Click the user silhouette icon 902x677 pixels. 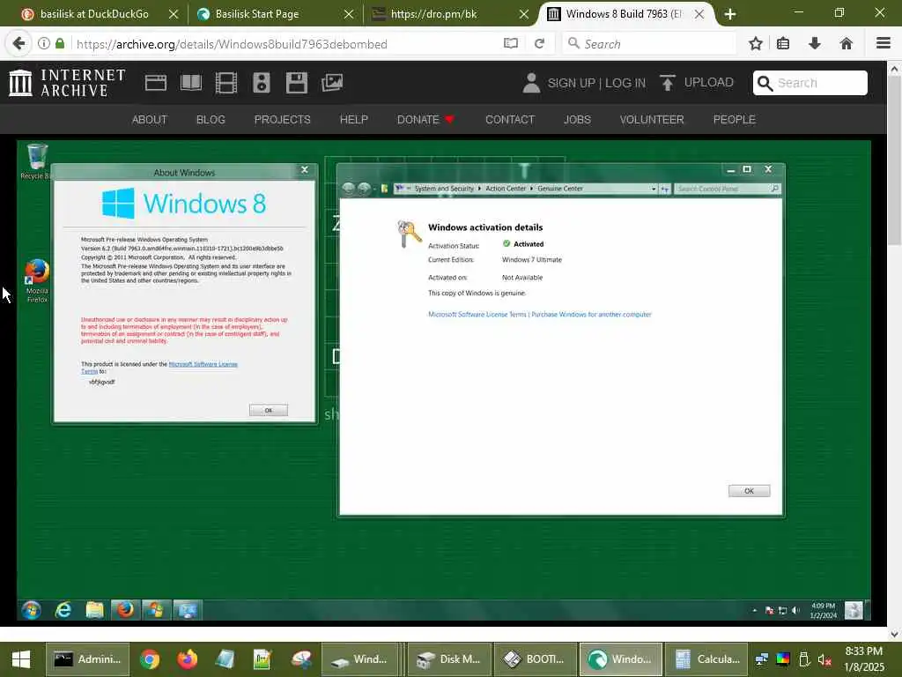pyautogui.click(x=531, y=83)
